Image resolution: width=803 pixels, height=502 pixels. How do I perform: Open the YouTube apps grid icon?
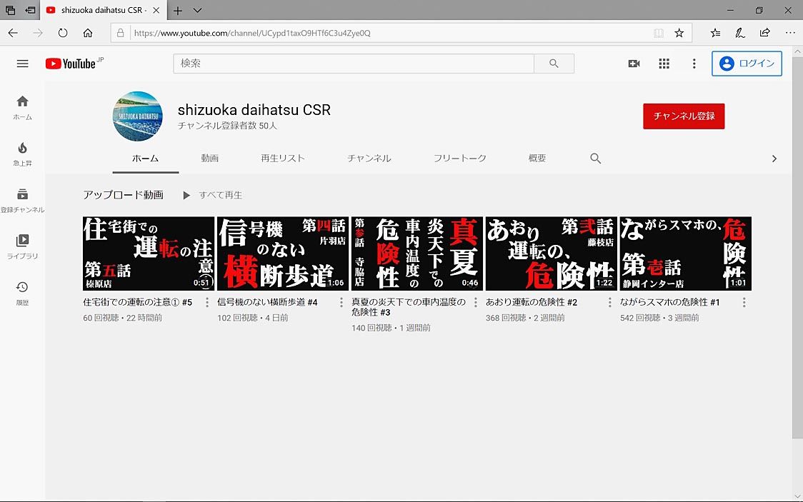point(664,64)
